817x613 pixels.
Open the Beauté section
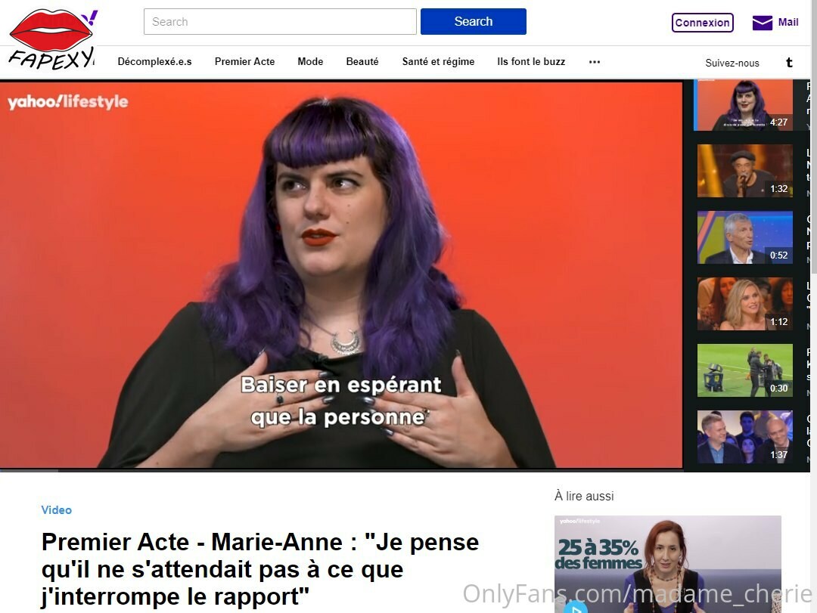tap(362, 61)
